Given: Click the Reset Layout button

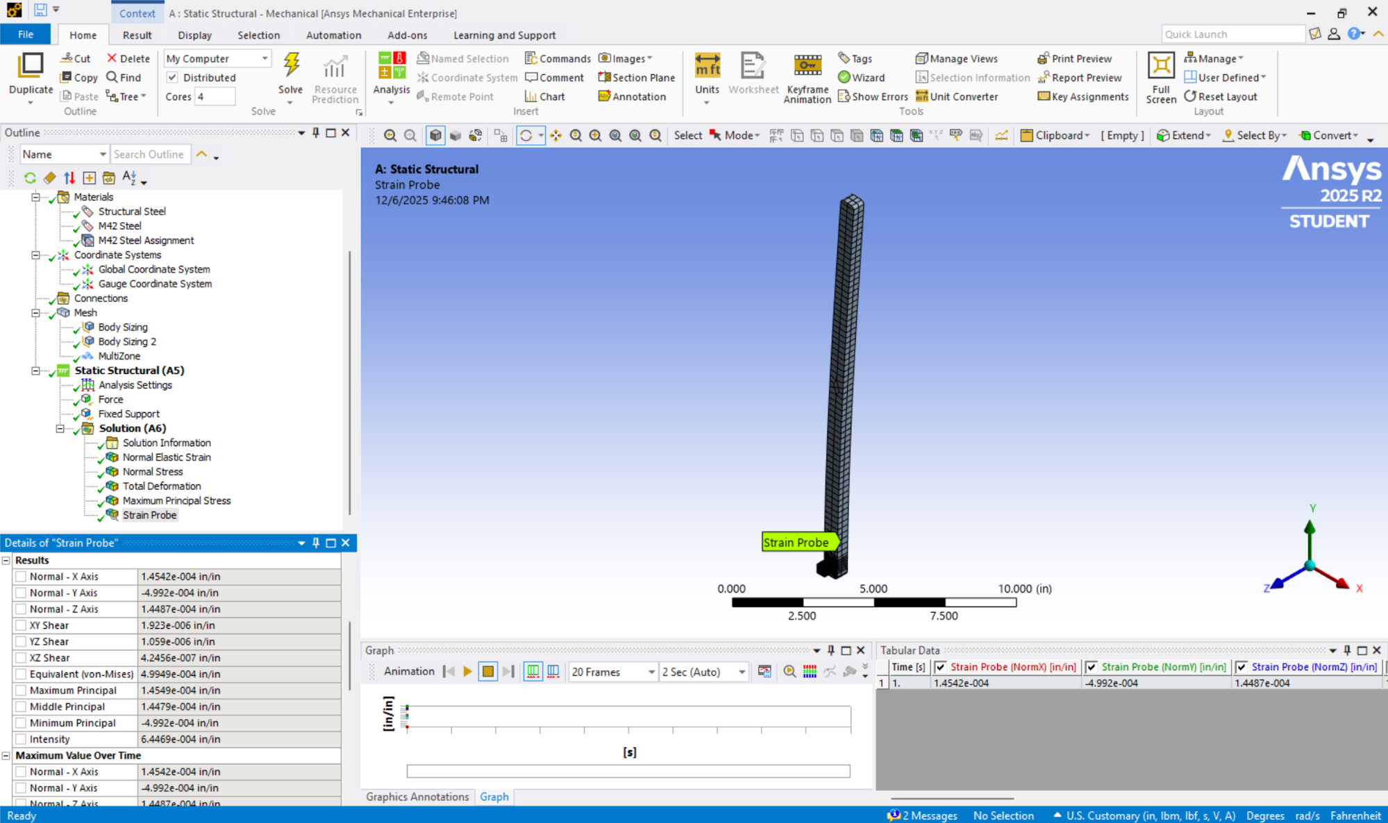Looking at the screenshot, I should pos(1220,96).
